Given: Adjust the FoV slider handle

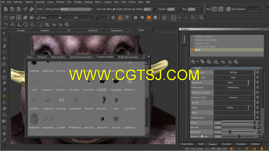Looking at the screenshot, I should (96, 18).
